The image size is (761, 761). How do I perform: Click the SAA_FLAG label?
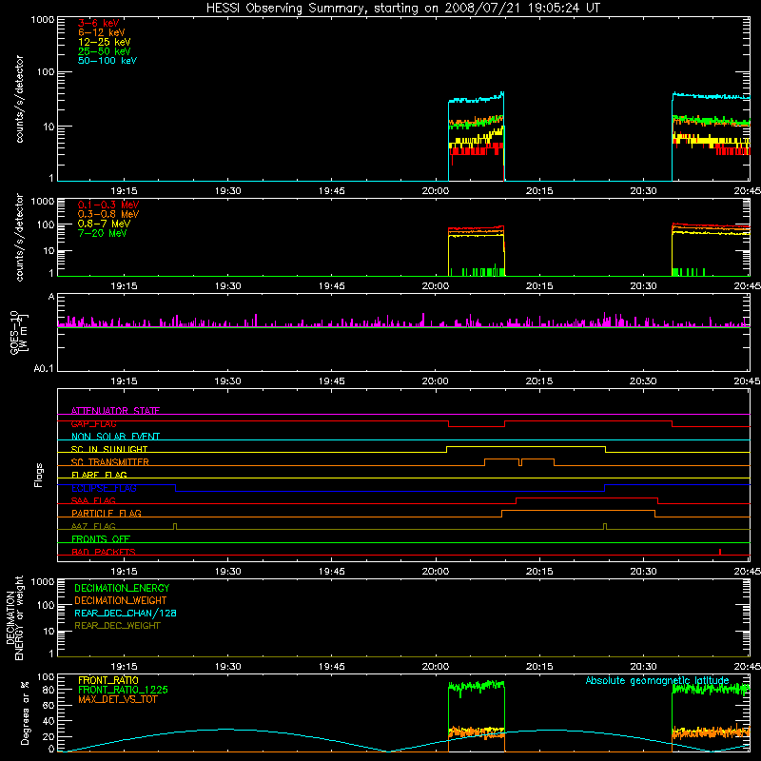click(93, 500)
